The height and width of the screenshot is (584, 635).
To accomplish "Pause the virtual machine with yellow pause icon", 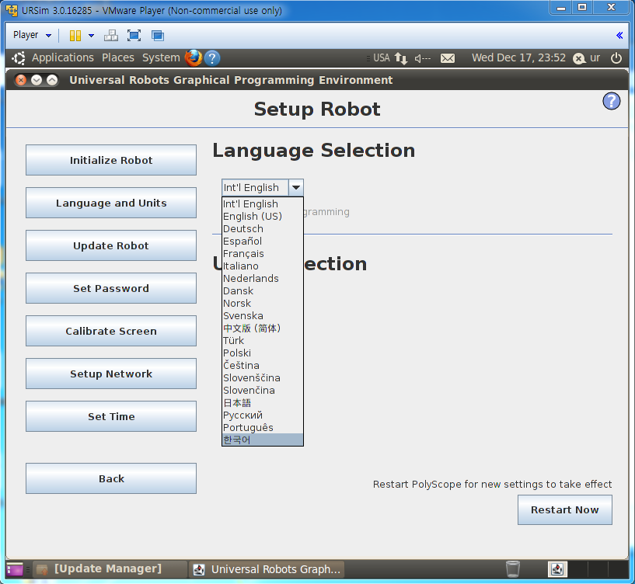I will pyautogui.click(x=75, y=36).
